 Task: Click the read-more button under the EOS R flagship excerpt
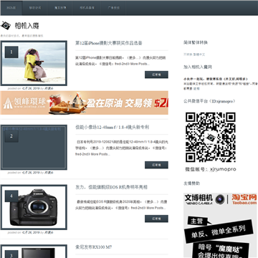click(x=156, y=219)
